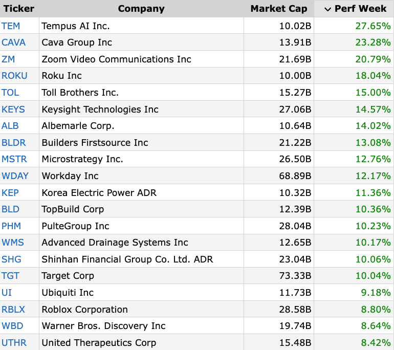Open the RBLX ticker link
394x350 pixels.
click(x=13, y=310)
